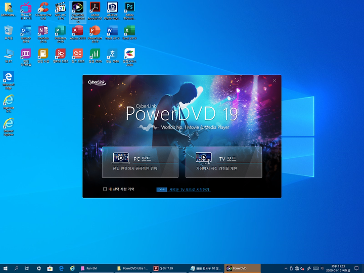Click the PowerDVD taskbar button

pyautogui.click(x=242, y=268)
